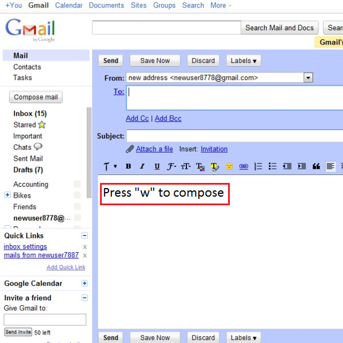The image size is (343, 343).
Task: Open the From address dropdown
Action: tap(308, 78)
